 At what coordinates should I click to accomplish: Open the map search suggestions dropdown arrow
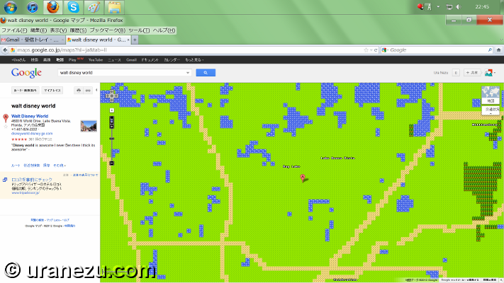click(x=188, y=73)
